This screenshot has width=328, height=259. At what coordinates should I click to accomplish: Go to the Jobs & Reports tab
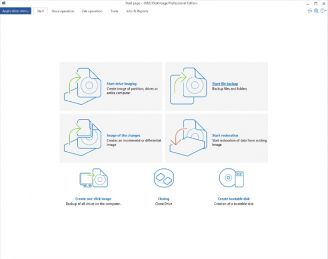pyautogui.click(x=137, y=11)
